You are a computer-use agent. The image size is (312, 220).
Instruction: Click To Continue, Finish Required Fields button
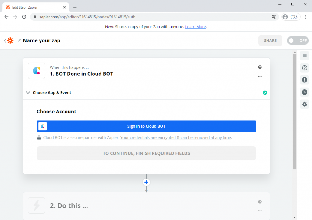[146, 153]
